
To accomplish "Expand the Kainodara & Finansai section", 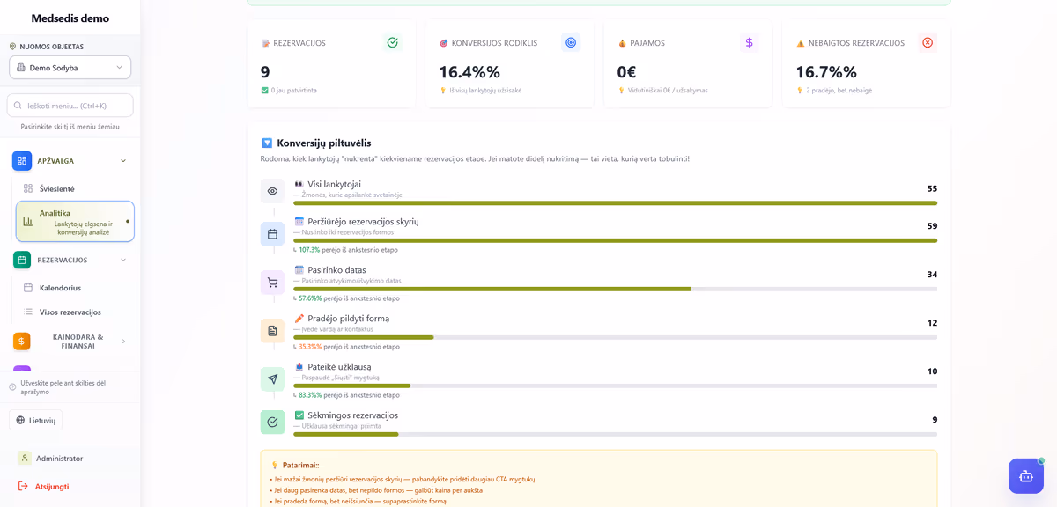I will [122, 342].
